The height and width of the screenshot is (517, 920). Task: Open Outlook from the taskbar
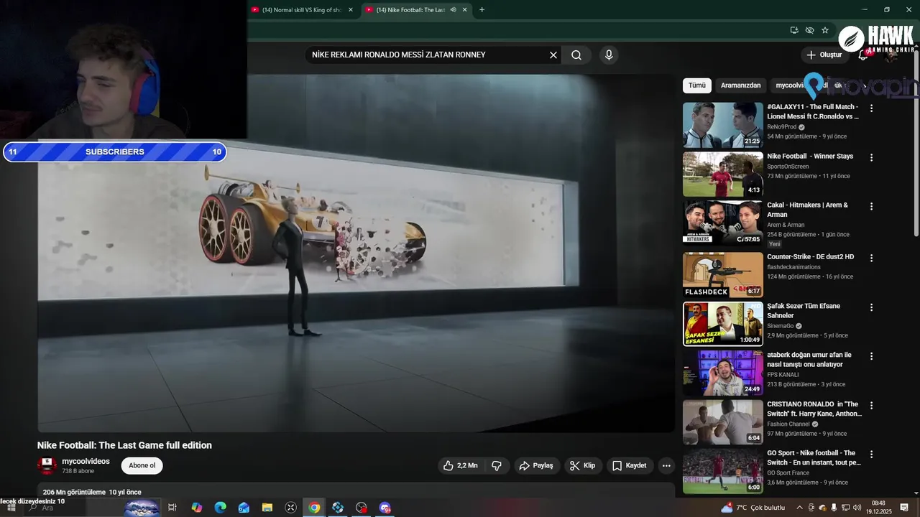[x=244, y=508]
